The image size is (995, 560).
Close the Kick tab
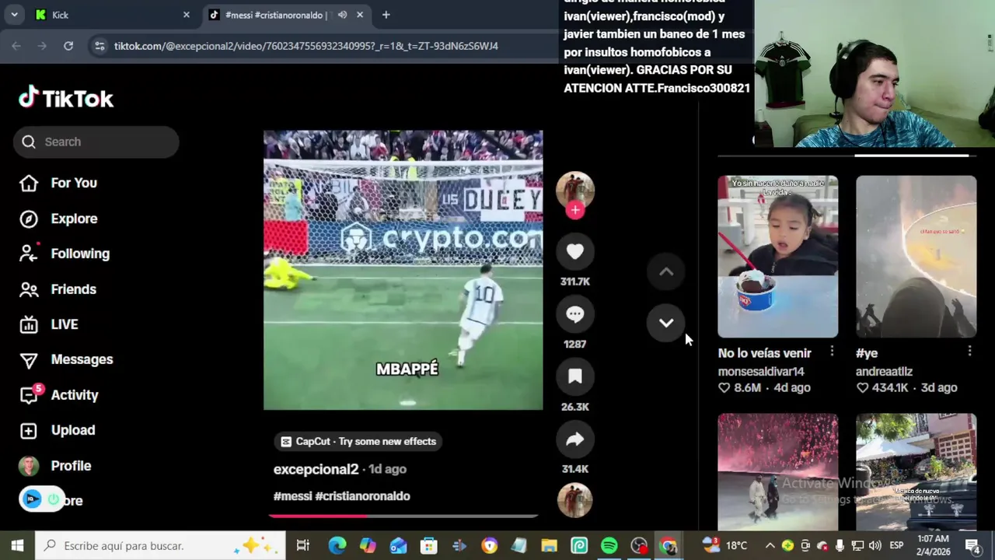click(x=186, y=15)
